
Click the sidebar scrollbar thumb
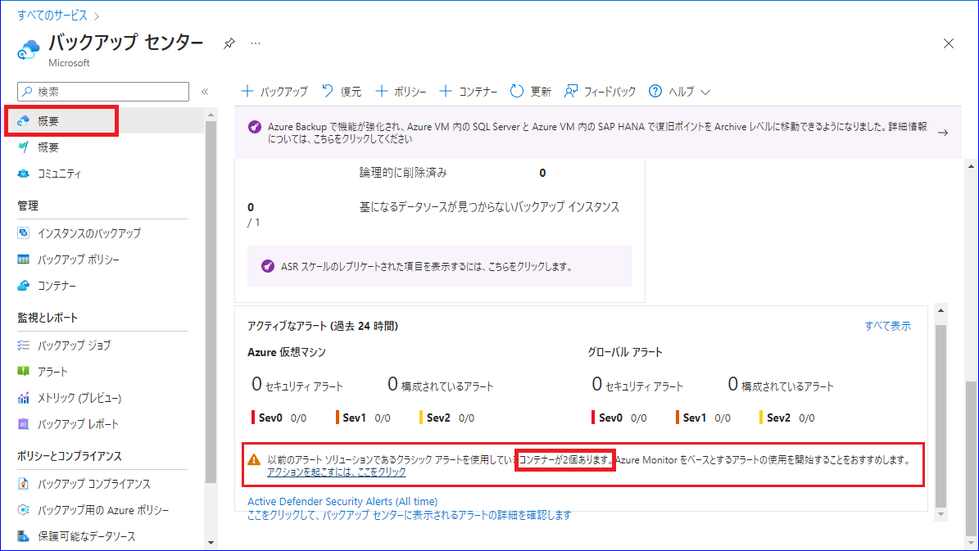point(211,303)
